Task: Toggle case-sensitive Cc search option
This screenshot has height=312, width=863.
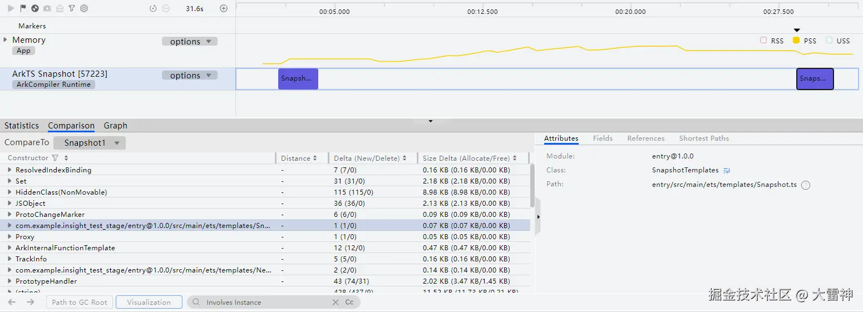Action: click(349, 302)
